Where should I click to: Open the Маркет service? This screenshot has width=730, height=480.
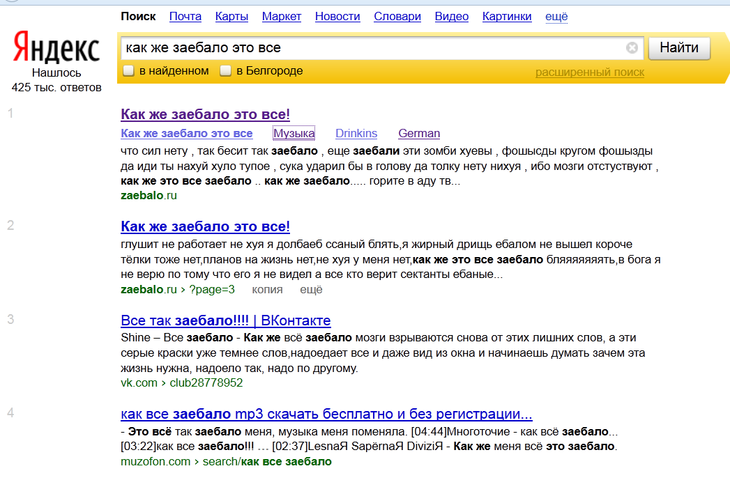point(281,16)
